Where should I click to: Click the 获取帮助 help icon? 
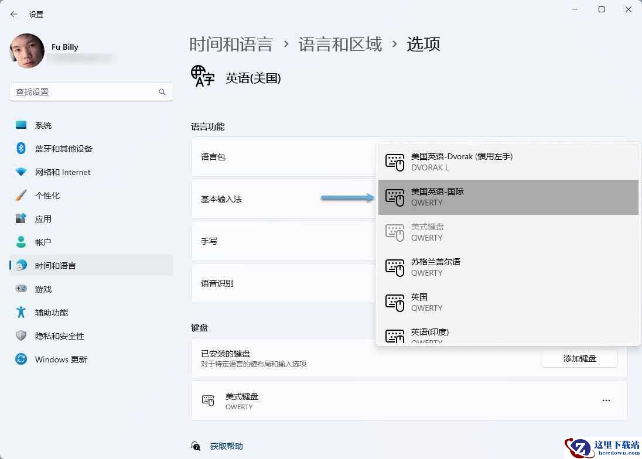(x=196, y=446)
